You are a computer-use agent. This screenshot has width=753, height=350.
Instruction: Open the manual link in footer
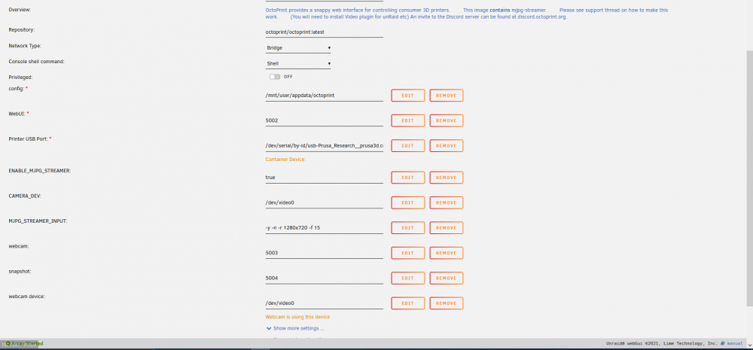pyautogui.click(x=732, y=344)
